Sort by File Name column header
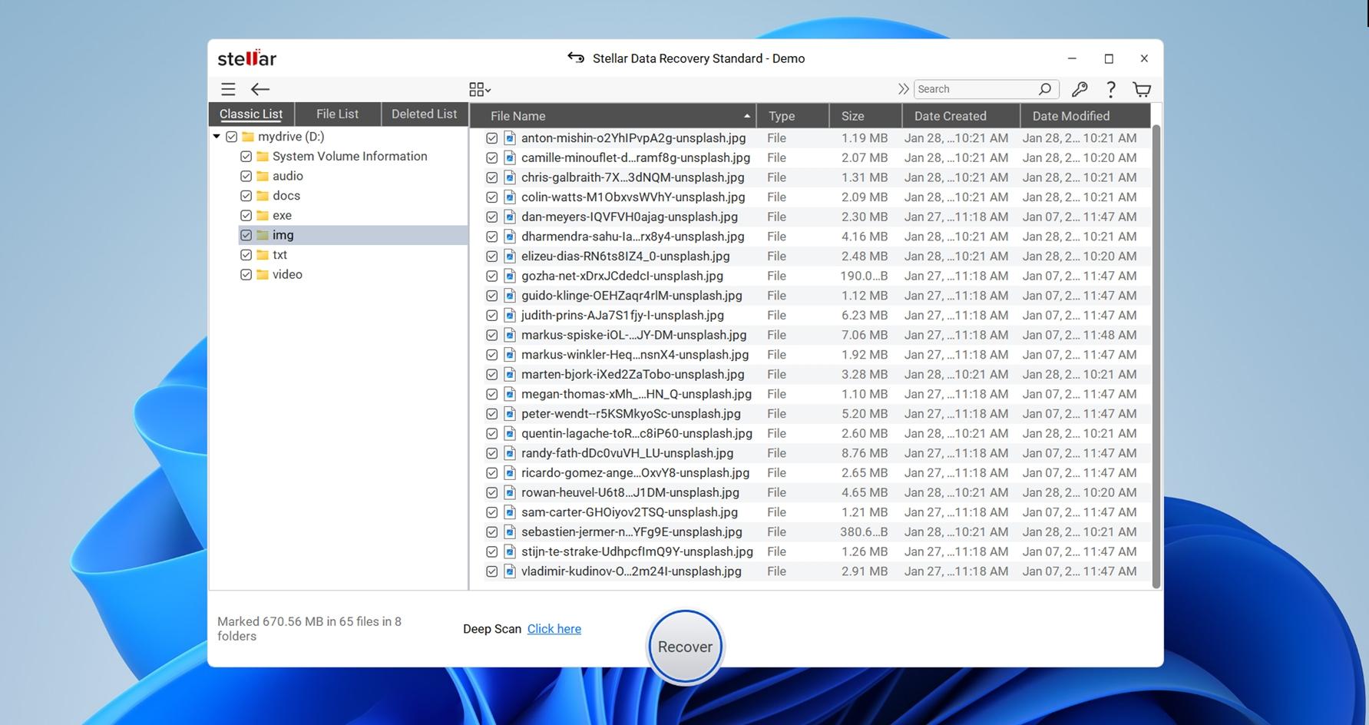This screenshot has height=725, width=1369. tap(612, 116)
